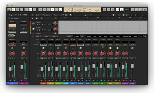Toggle the Cycle loop button
Screen dimensions: 154x93
(60, 10)
